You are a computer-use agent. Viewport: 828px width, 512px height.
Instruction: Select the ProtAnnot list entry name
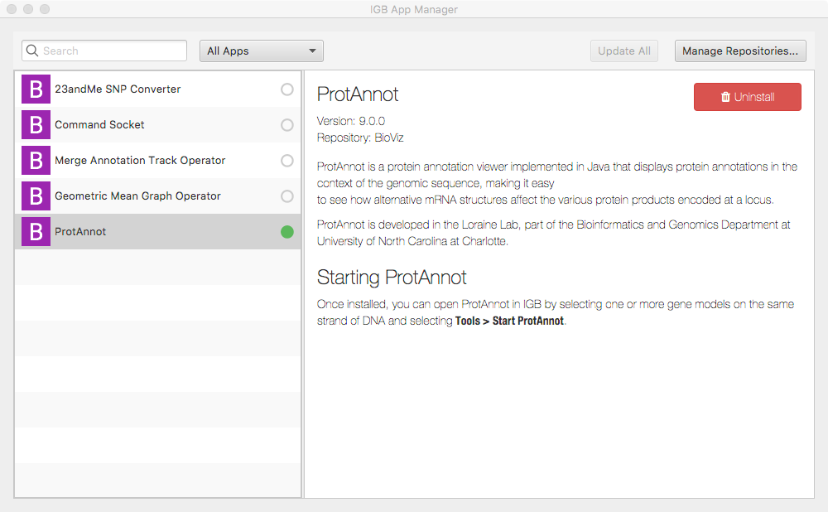pos(80,231)
